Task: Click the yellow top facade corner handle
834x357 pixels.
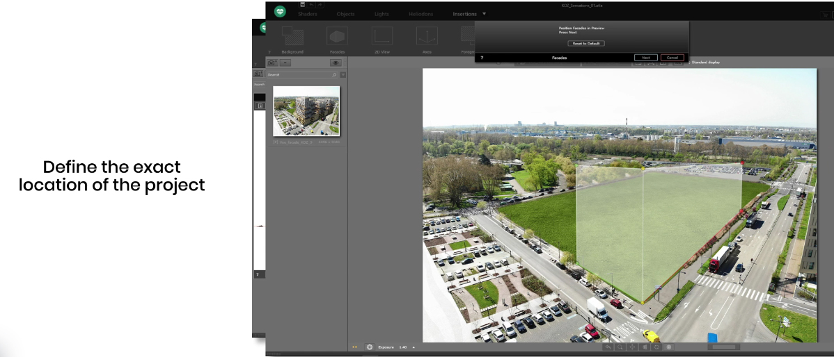Action: (643, 168)
